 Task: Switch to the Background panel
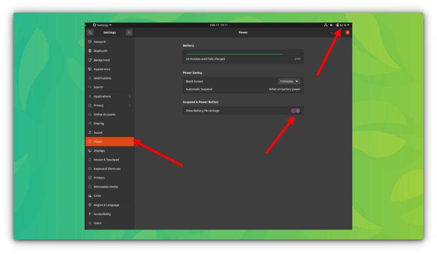110,60
